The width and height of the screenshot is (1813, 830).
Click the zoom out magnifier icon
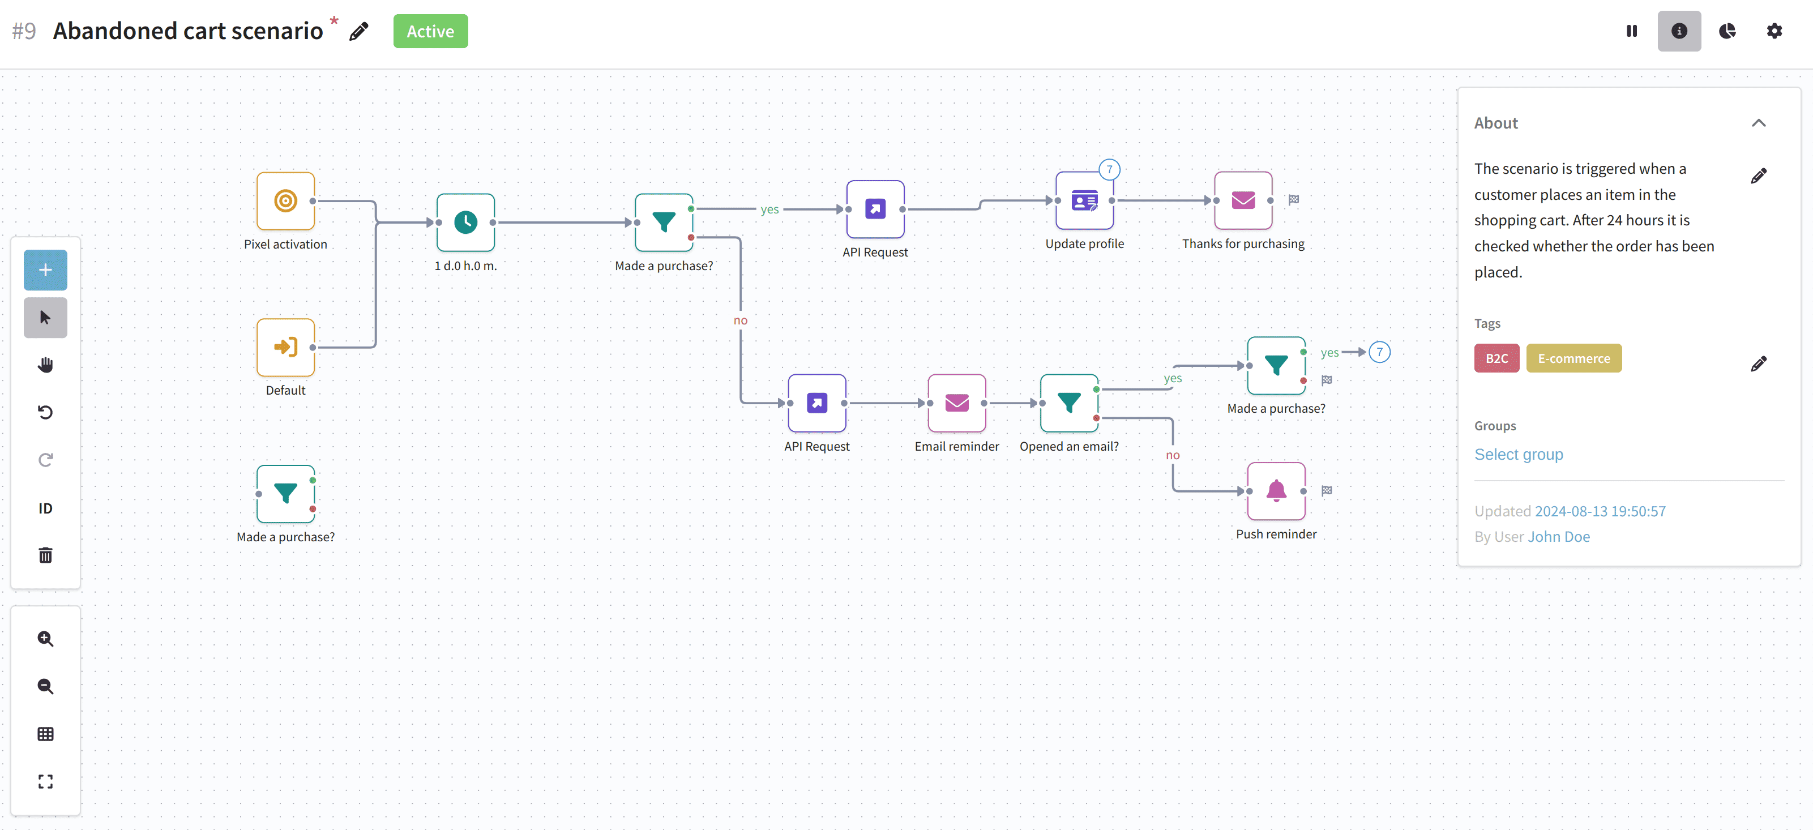pos(45,686)
